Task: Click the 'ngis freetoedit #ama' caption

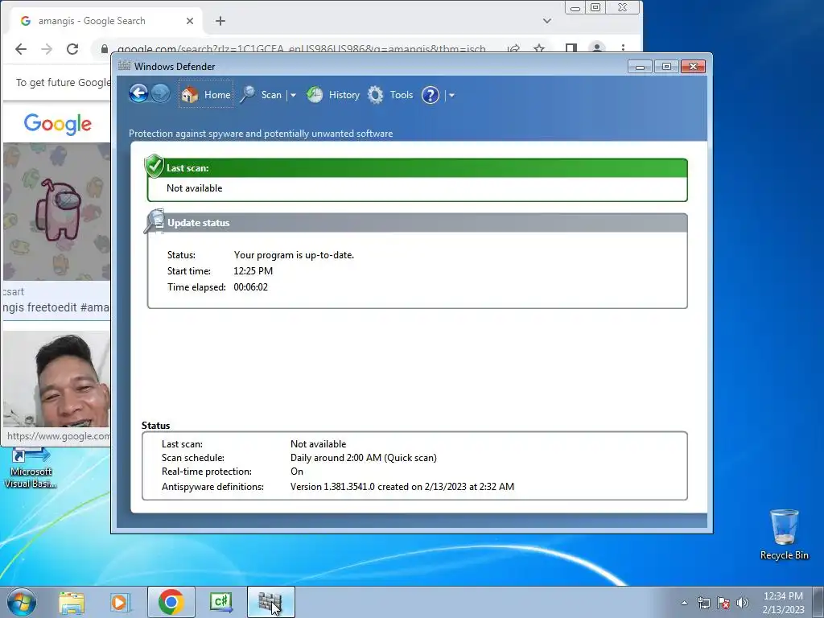Action: (56, 307)
